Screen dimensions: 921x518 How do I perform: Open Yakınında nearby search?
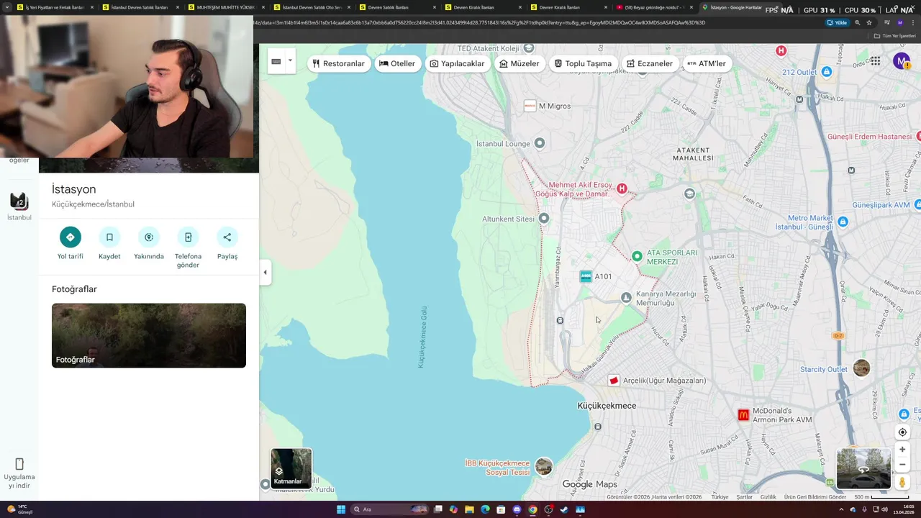click(149, 237)
